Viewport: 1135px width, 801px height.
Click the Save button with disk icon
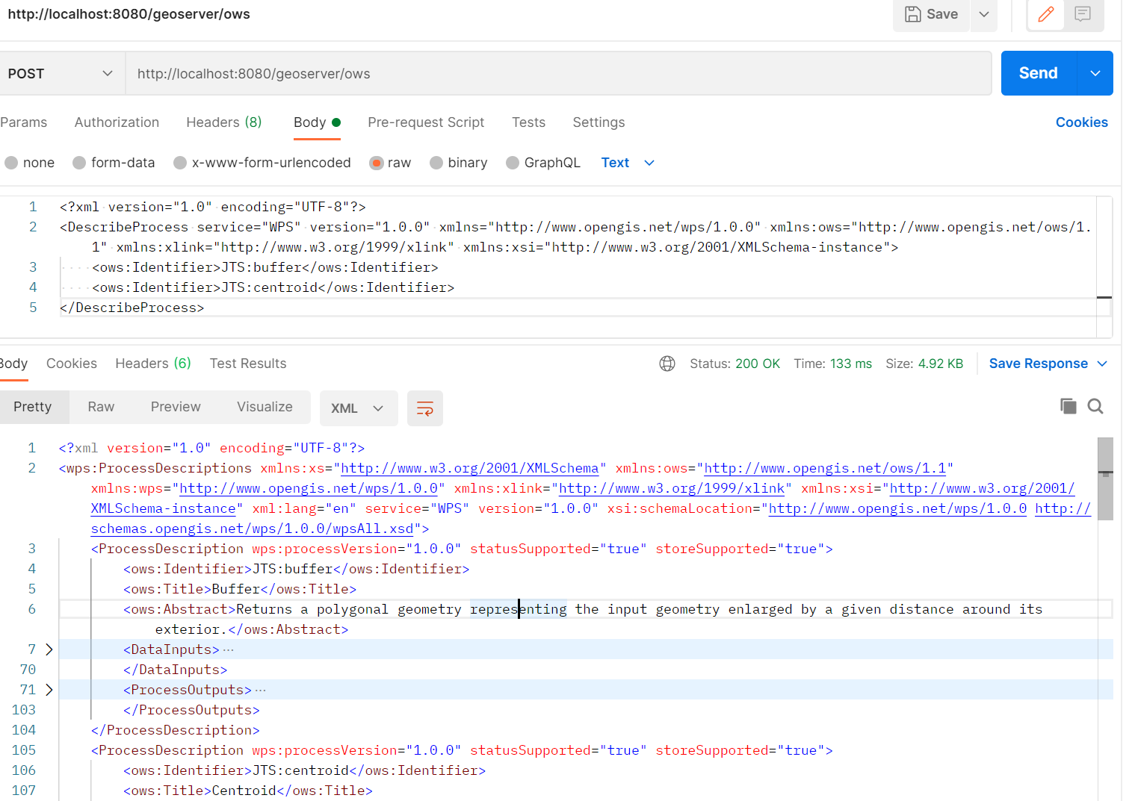[x=931, y=14]
